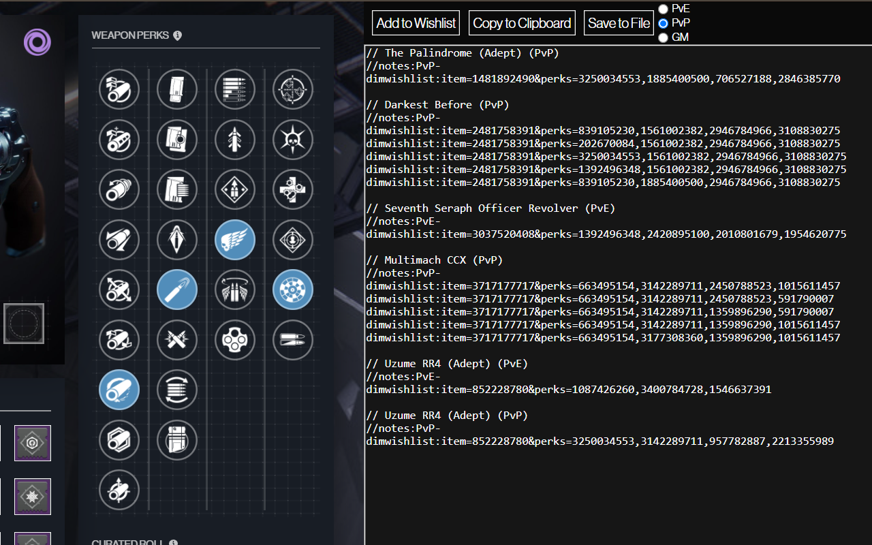Click the Save to File button
The width and height of the screenshot is (872, 545).
[x=619, y=23]
